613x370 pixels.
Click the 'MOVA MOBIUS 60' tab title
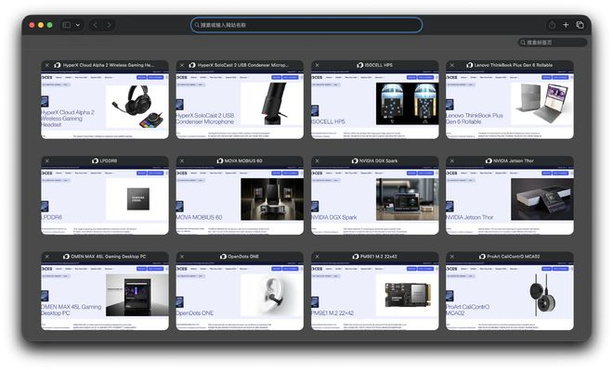point(243,160)
